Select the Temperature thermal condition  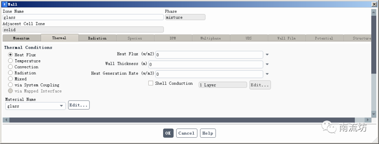pos(11,61)
